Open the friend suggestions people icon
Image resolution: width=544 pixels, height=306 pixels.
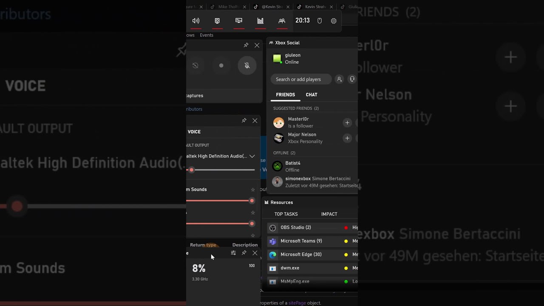pos(339,79)
